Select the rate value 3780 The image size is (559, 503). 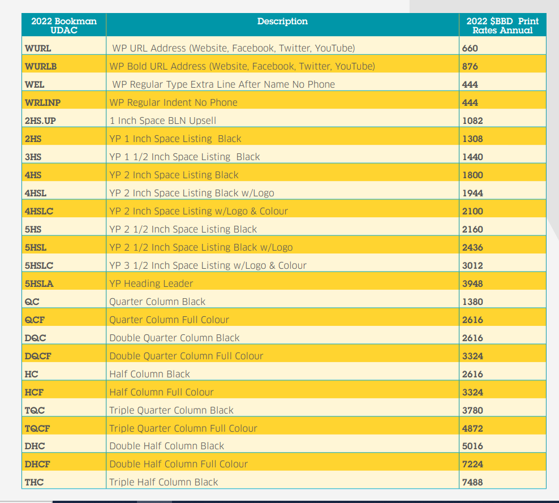[472, 410]
